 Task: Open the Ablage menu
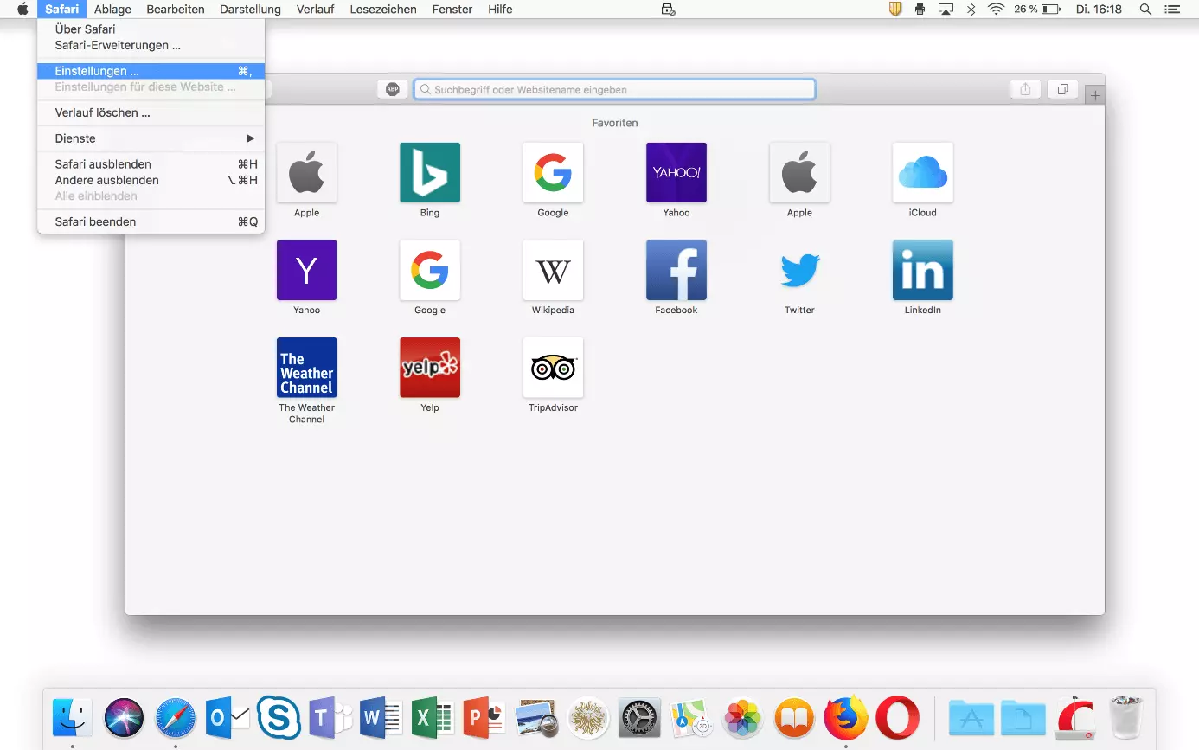112,10
